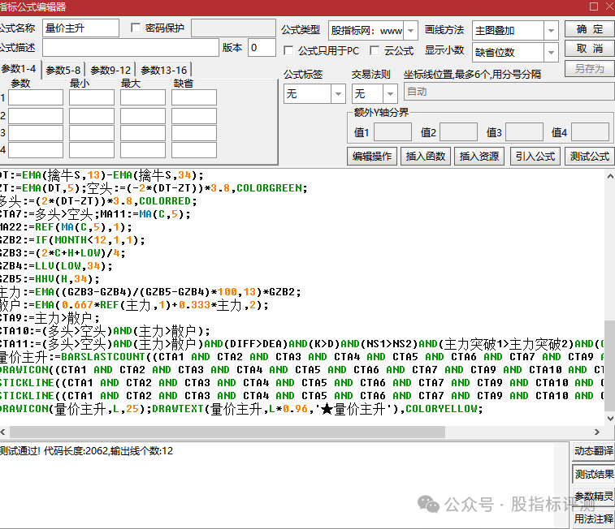Focus the 公式名称 field containing 量价主升
The height and width of the screenshot is (529, 615).
pyautogui.click(x=80, y=28)
